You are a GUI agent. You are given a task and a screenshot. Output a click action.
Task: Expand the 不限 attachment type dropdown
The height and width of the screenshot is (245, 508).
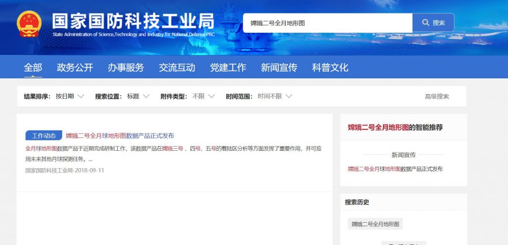[x=203, y=96]
